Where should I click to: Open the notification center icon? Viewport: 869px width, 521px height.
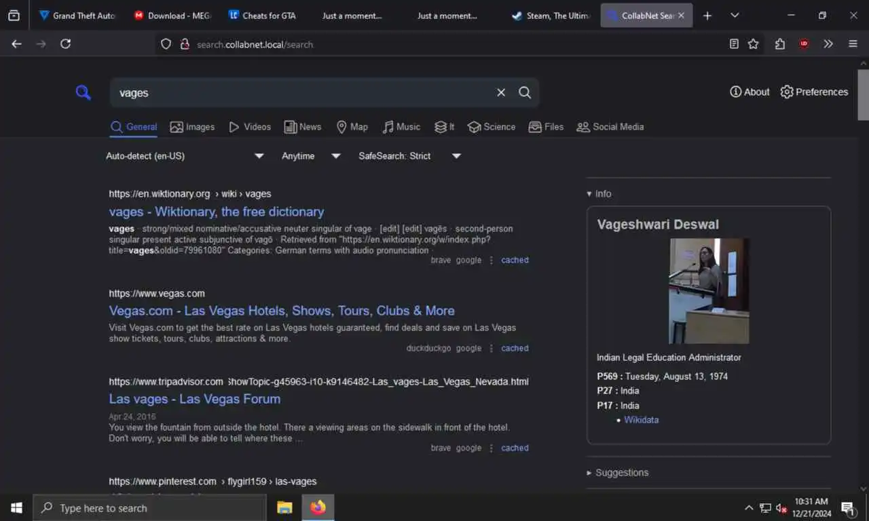(848, 507)
